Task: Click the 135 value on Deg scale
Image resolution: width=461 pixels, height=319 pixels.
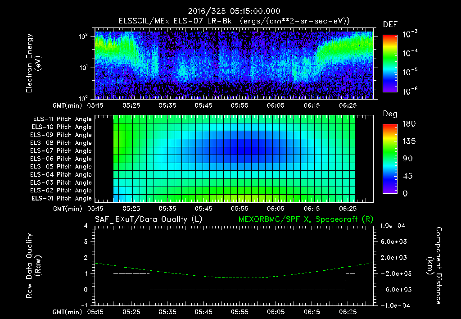Action: 409,141
